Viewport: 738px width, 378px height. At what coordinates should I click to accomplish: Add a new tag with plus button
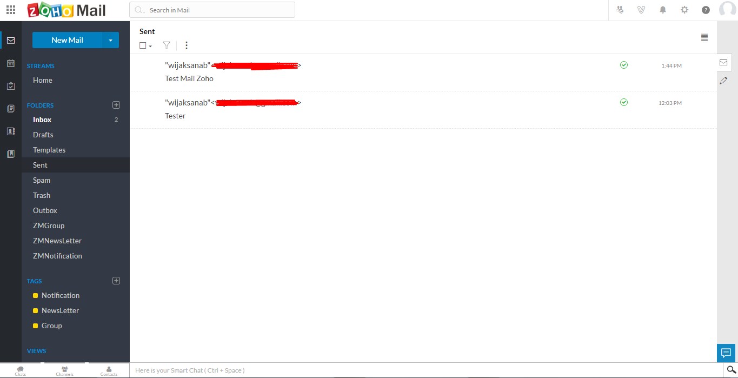(x=116, y=281)
